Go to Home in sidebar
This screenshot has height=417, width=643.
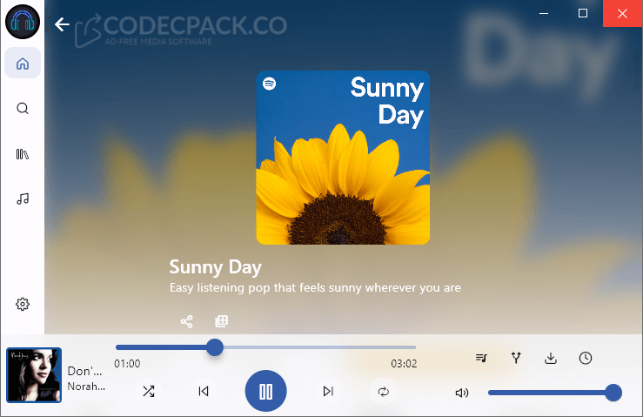pyautogui.click(x=23, y=64)
